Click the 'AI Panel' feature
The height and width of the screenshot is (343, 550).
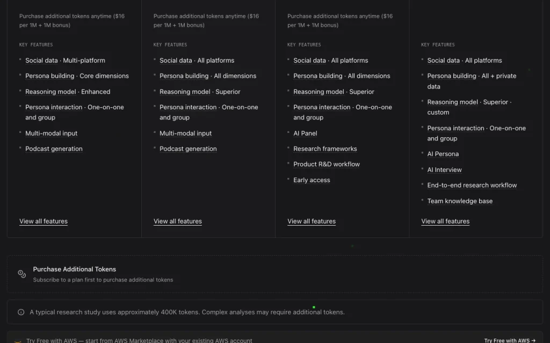point(305,133)
